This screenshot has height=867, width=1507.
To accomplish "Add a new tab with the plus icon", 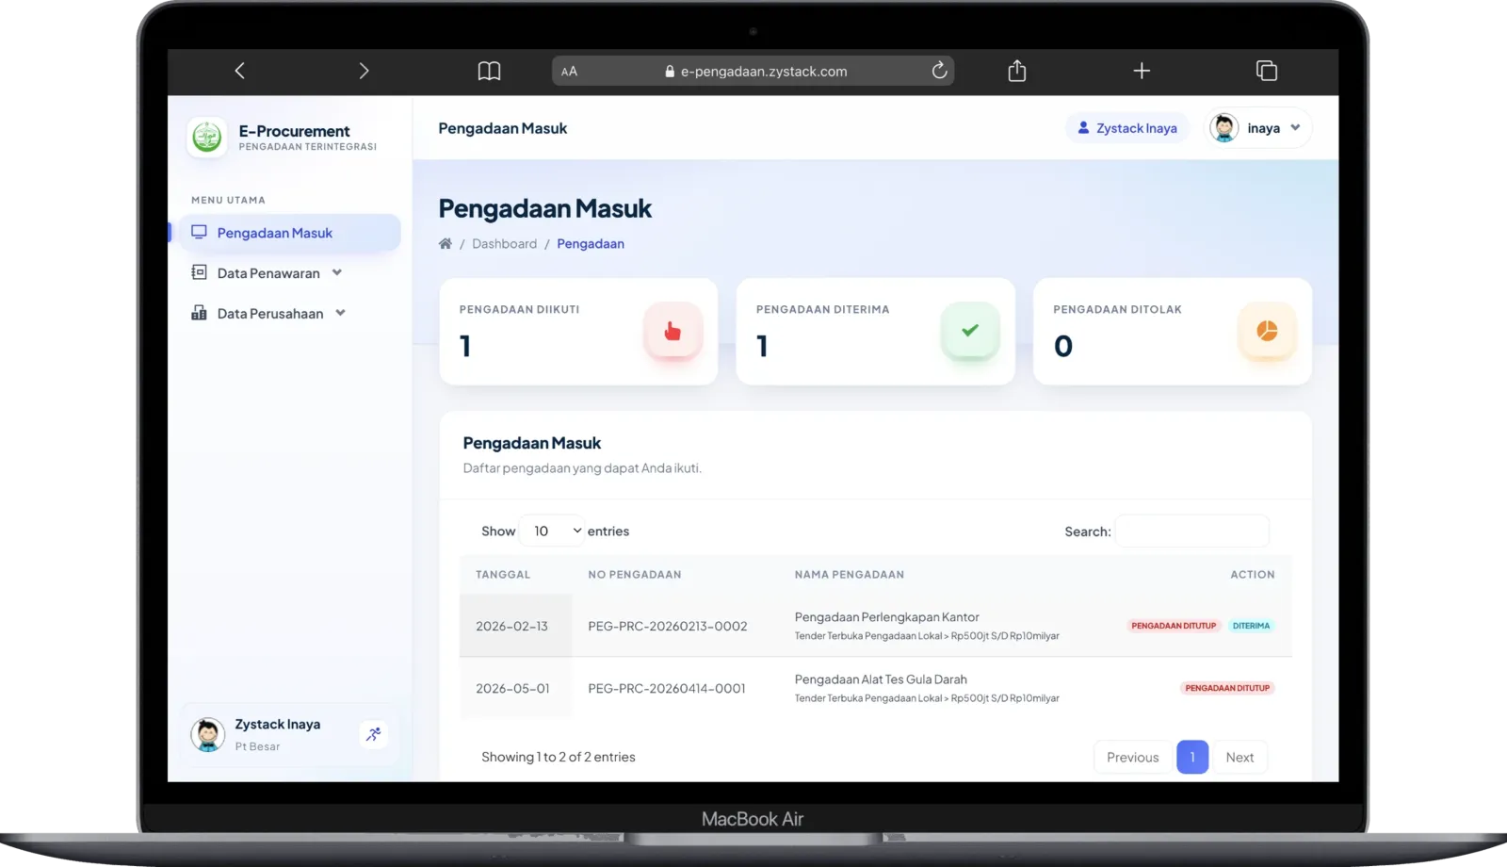I will [1142, 71].
